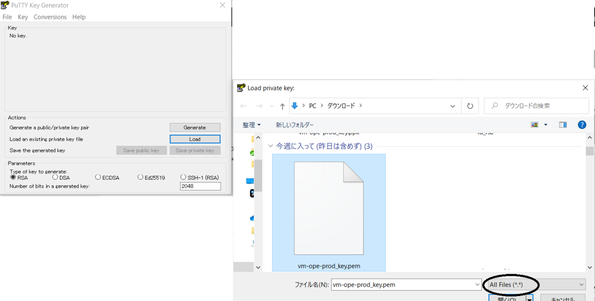Click the Up arrow in Load private key dialog
Viewport: 595px width, 301px height.
coord(283,106)
